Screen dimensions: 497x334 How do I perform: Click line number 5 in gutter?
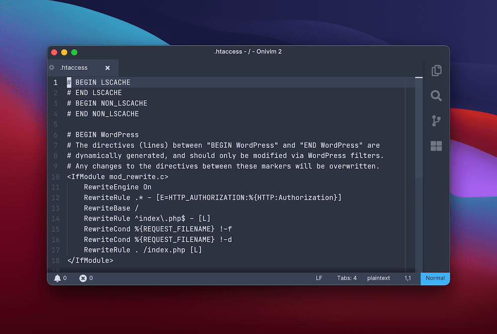point(56,125)
